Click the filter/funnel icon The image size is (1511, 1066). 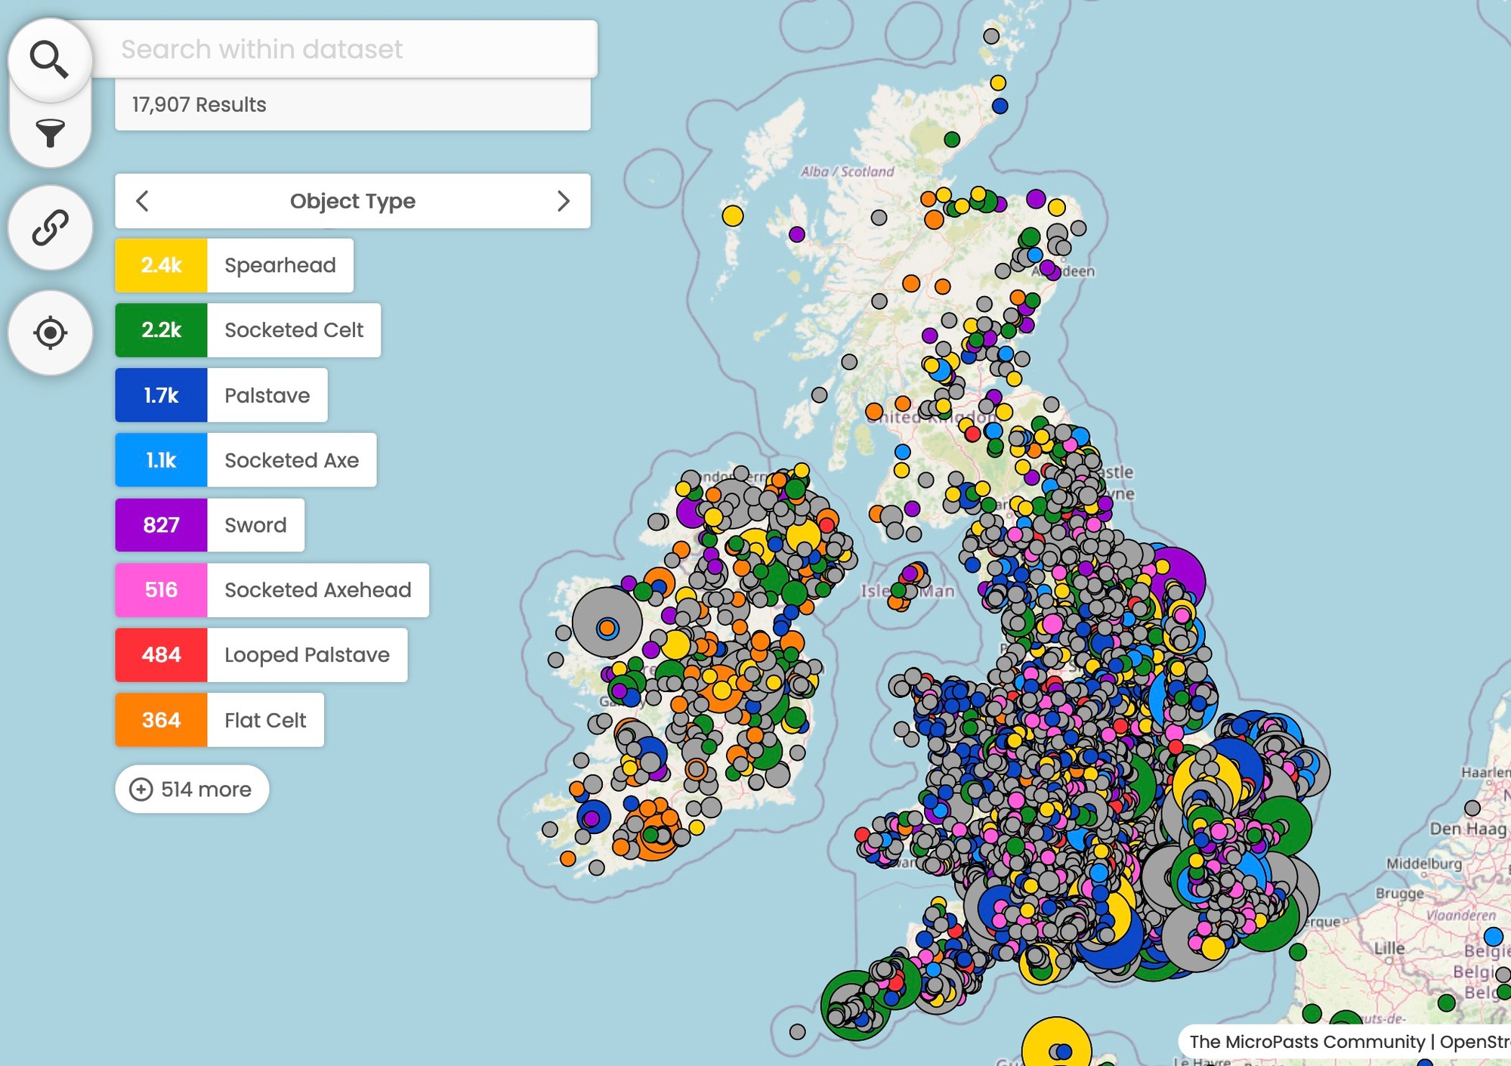[51, 131]
